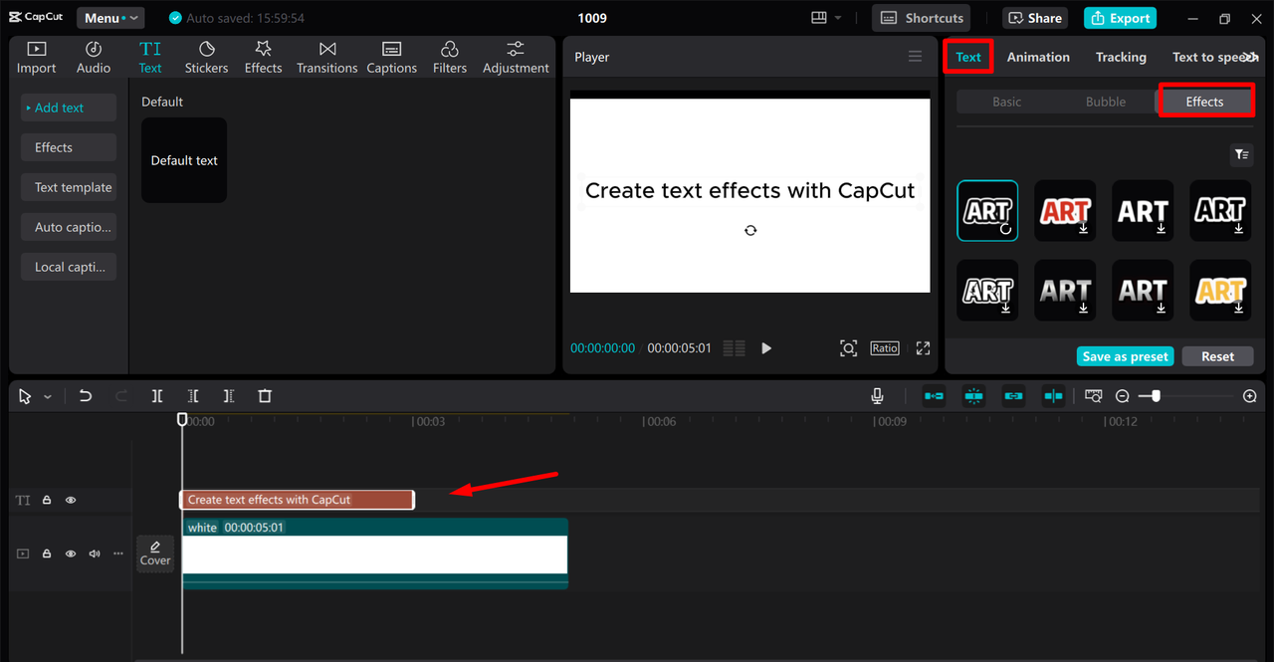This screenshot has width=1274, height=662.
Task: Click the timeline preview thumbnail-settings icon
Action: pos(1093,396)
